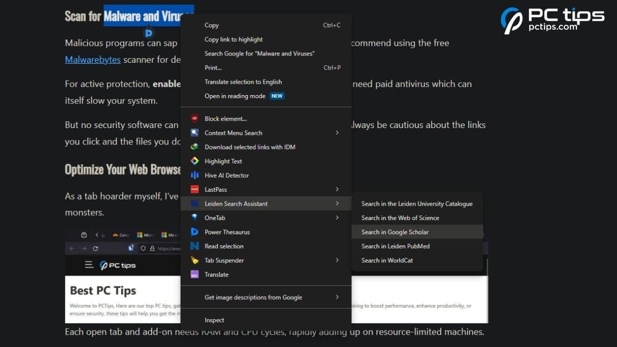
Task: Click Search in WorldCat
Action: pyautogui.click(x=387, y=260)
